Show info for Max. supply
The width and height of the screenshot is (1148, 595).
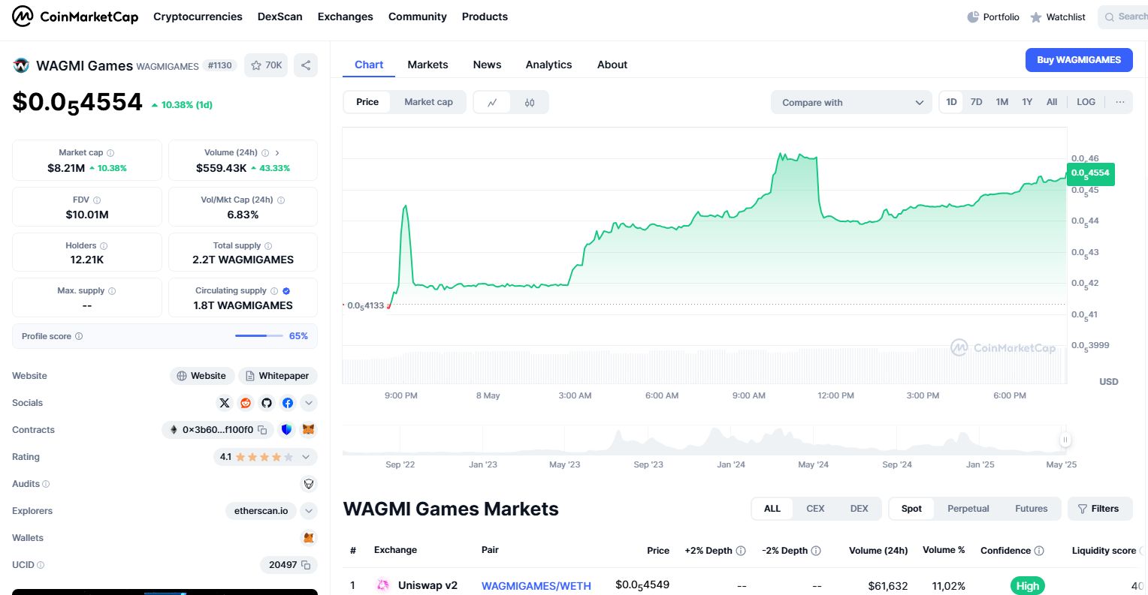tap(112, 290)
